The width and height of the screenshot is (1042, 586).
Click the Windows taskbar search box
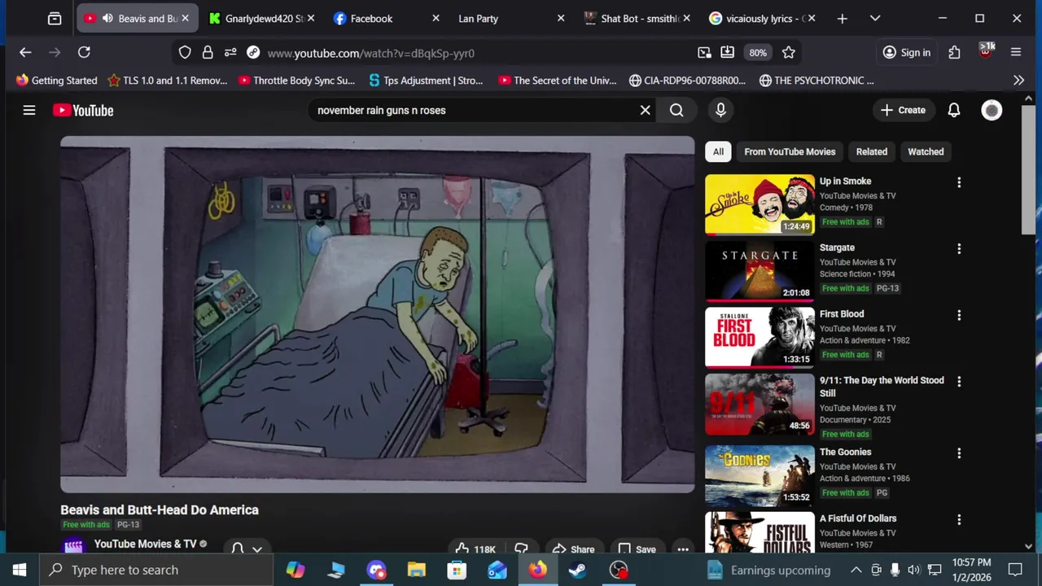(156, 570)
